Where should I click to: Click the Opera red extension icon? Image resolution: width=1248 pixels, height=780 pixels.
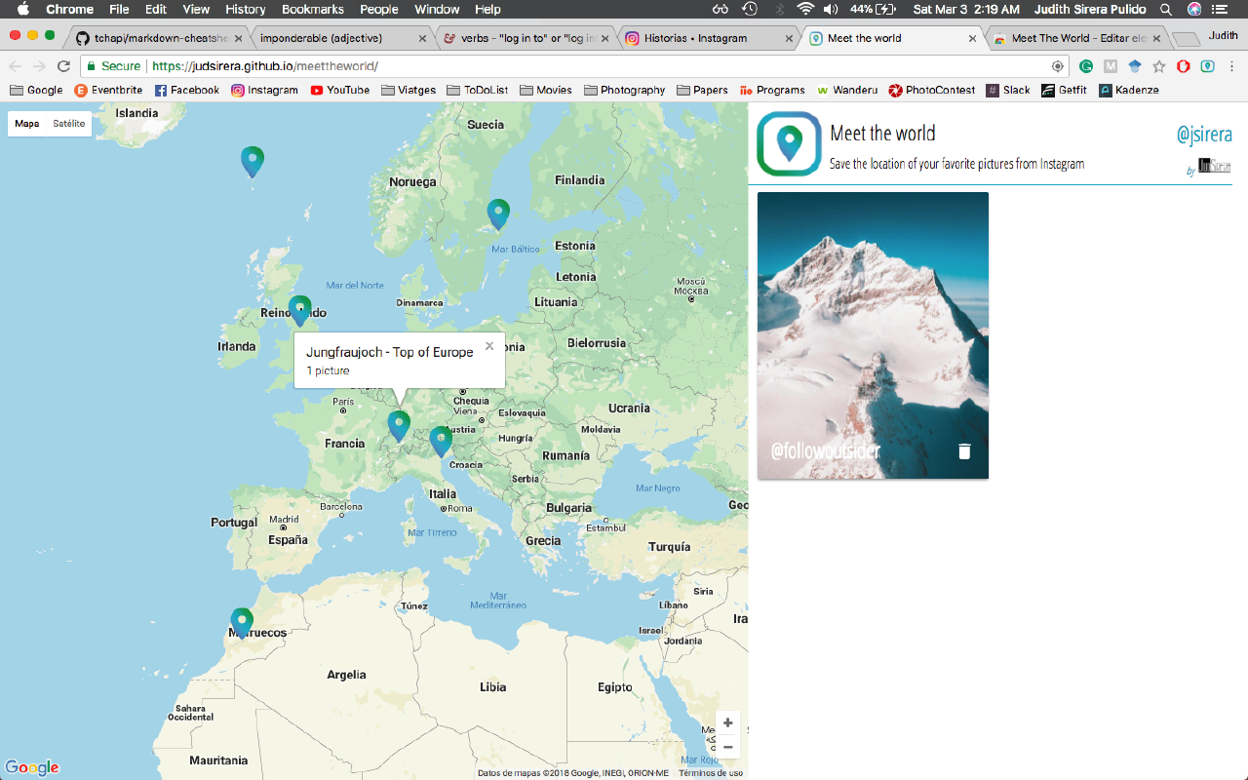coord(1183,66)
